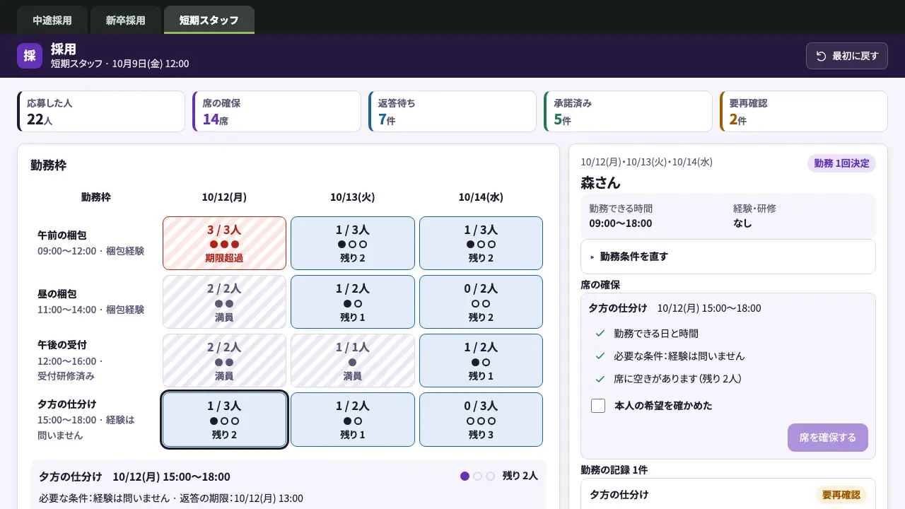Pick the 午後の受付 slot on 10/13(火)
This screenshot has width=905, height=509.
(x=353, y=361)
